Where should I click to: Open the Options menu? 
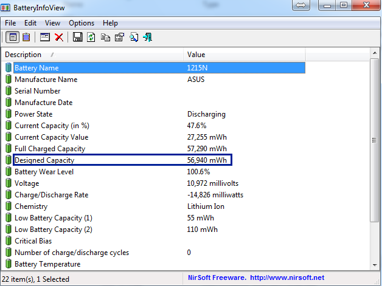coord(82,23)
